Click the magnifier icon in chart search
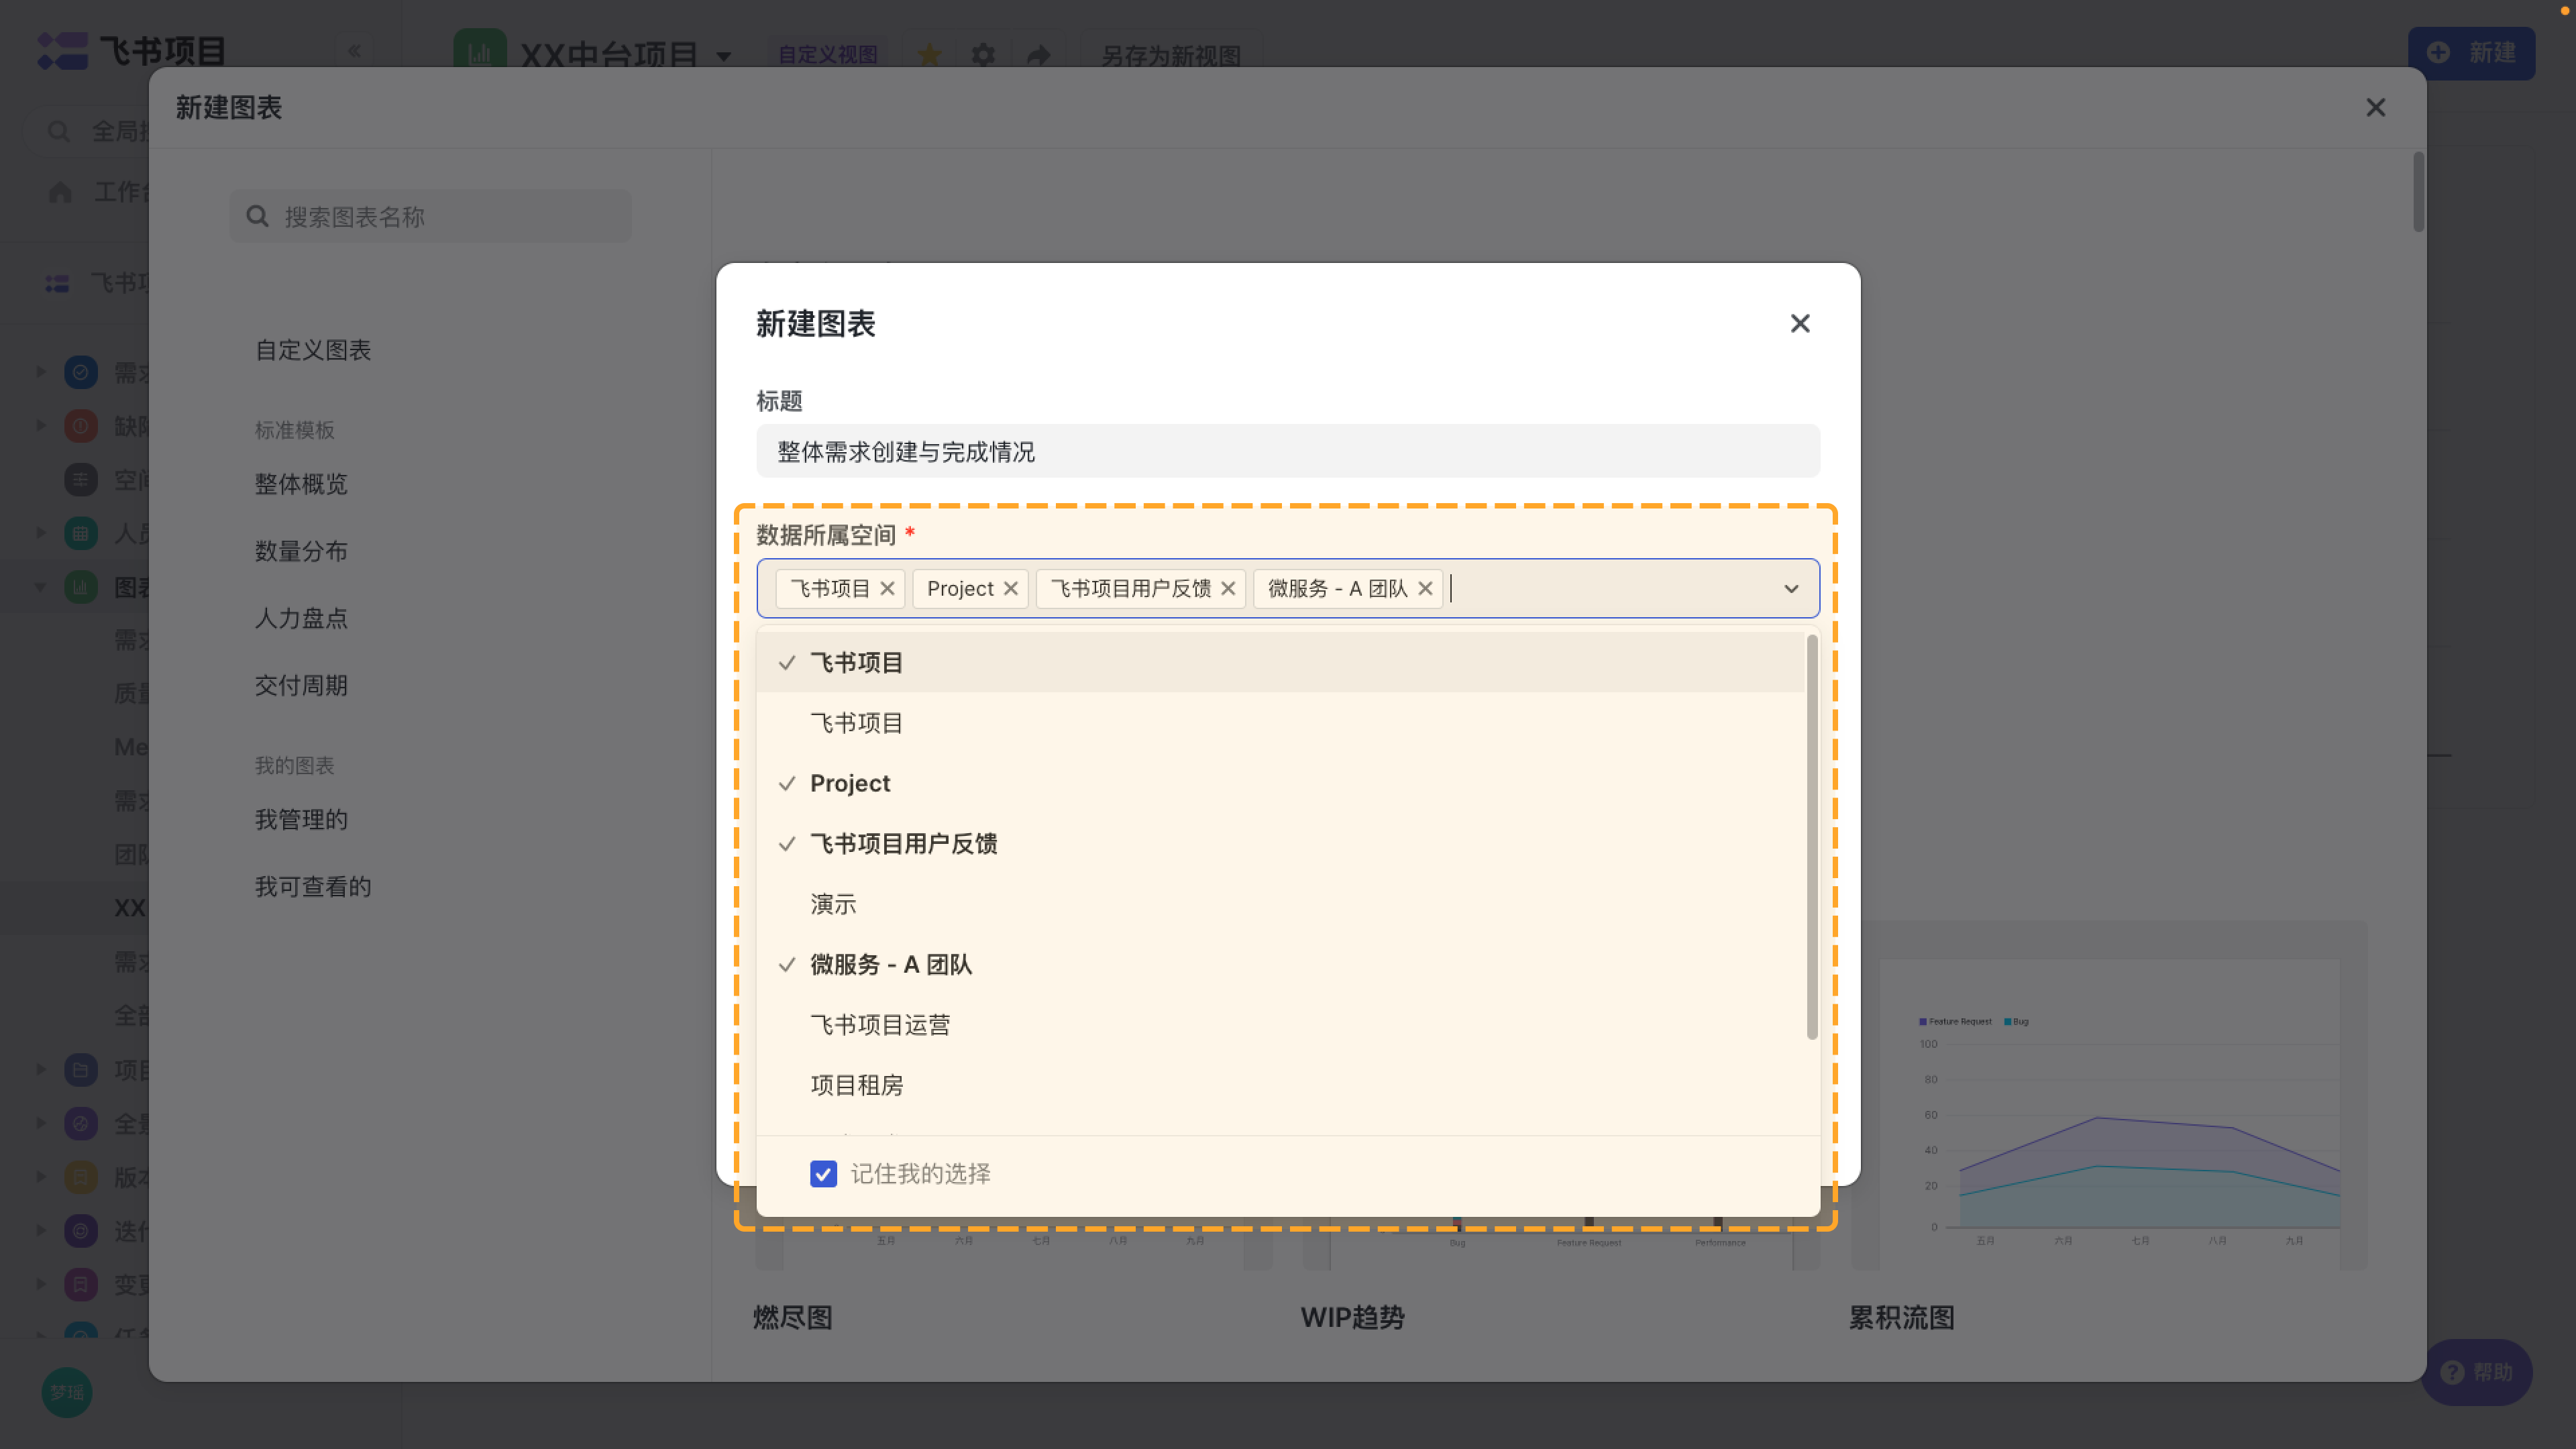Screen dimensions: 2576x1449 [258, 216]
